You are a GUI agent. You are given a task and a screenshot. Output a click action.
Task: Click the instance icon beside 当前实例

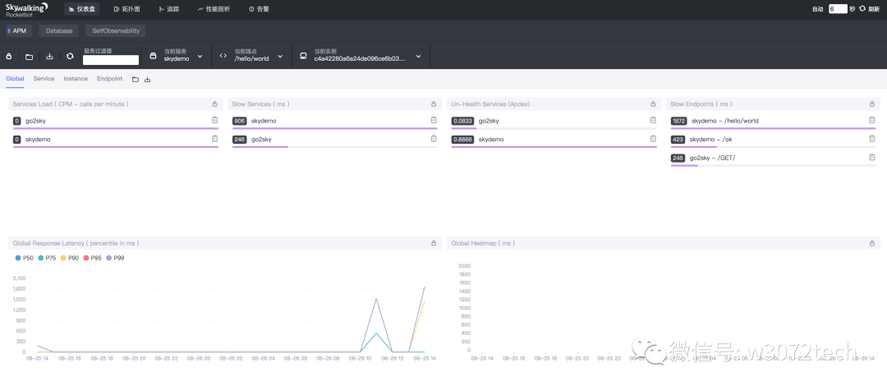tap(303, 56)
